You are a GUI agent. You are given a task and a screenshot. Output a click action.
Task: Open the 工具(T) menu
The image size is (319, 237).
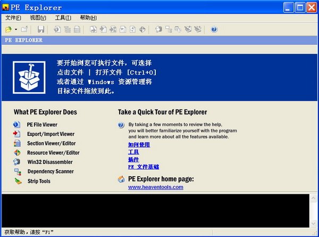point(63,18)
